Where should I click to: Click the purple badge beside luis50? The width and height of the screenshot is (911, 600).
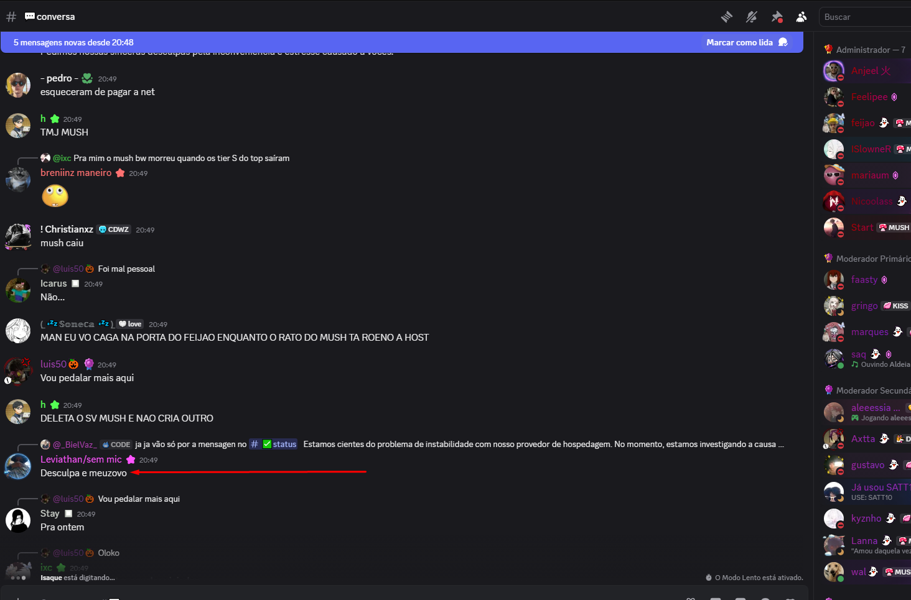[89, 364]
